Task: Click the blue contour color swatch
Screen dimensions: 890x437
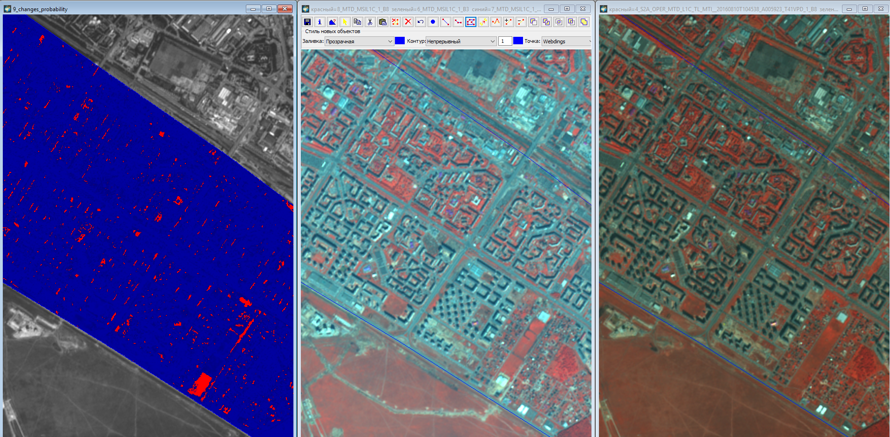Action: coord(518,41)
